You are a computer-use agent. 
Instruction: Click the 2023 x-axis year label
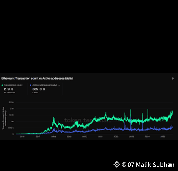(132, 137)
